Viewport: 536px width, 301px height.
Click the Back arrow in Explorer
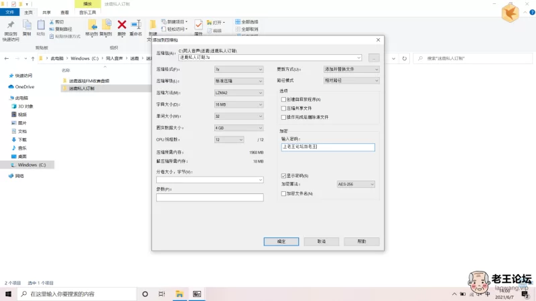[7, 58]
